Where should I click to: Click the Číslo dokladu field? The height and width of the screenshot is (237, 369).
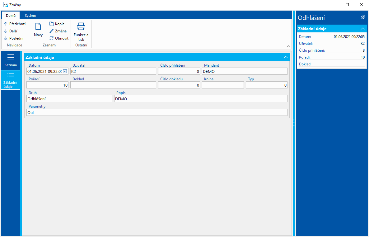[x=179, y=85]
